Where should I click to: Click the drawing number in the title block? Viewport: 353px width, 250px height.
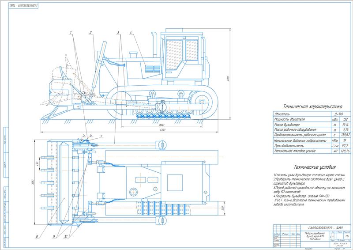[x=325, y=228]
